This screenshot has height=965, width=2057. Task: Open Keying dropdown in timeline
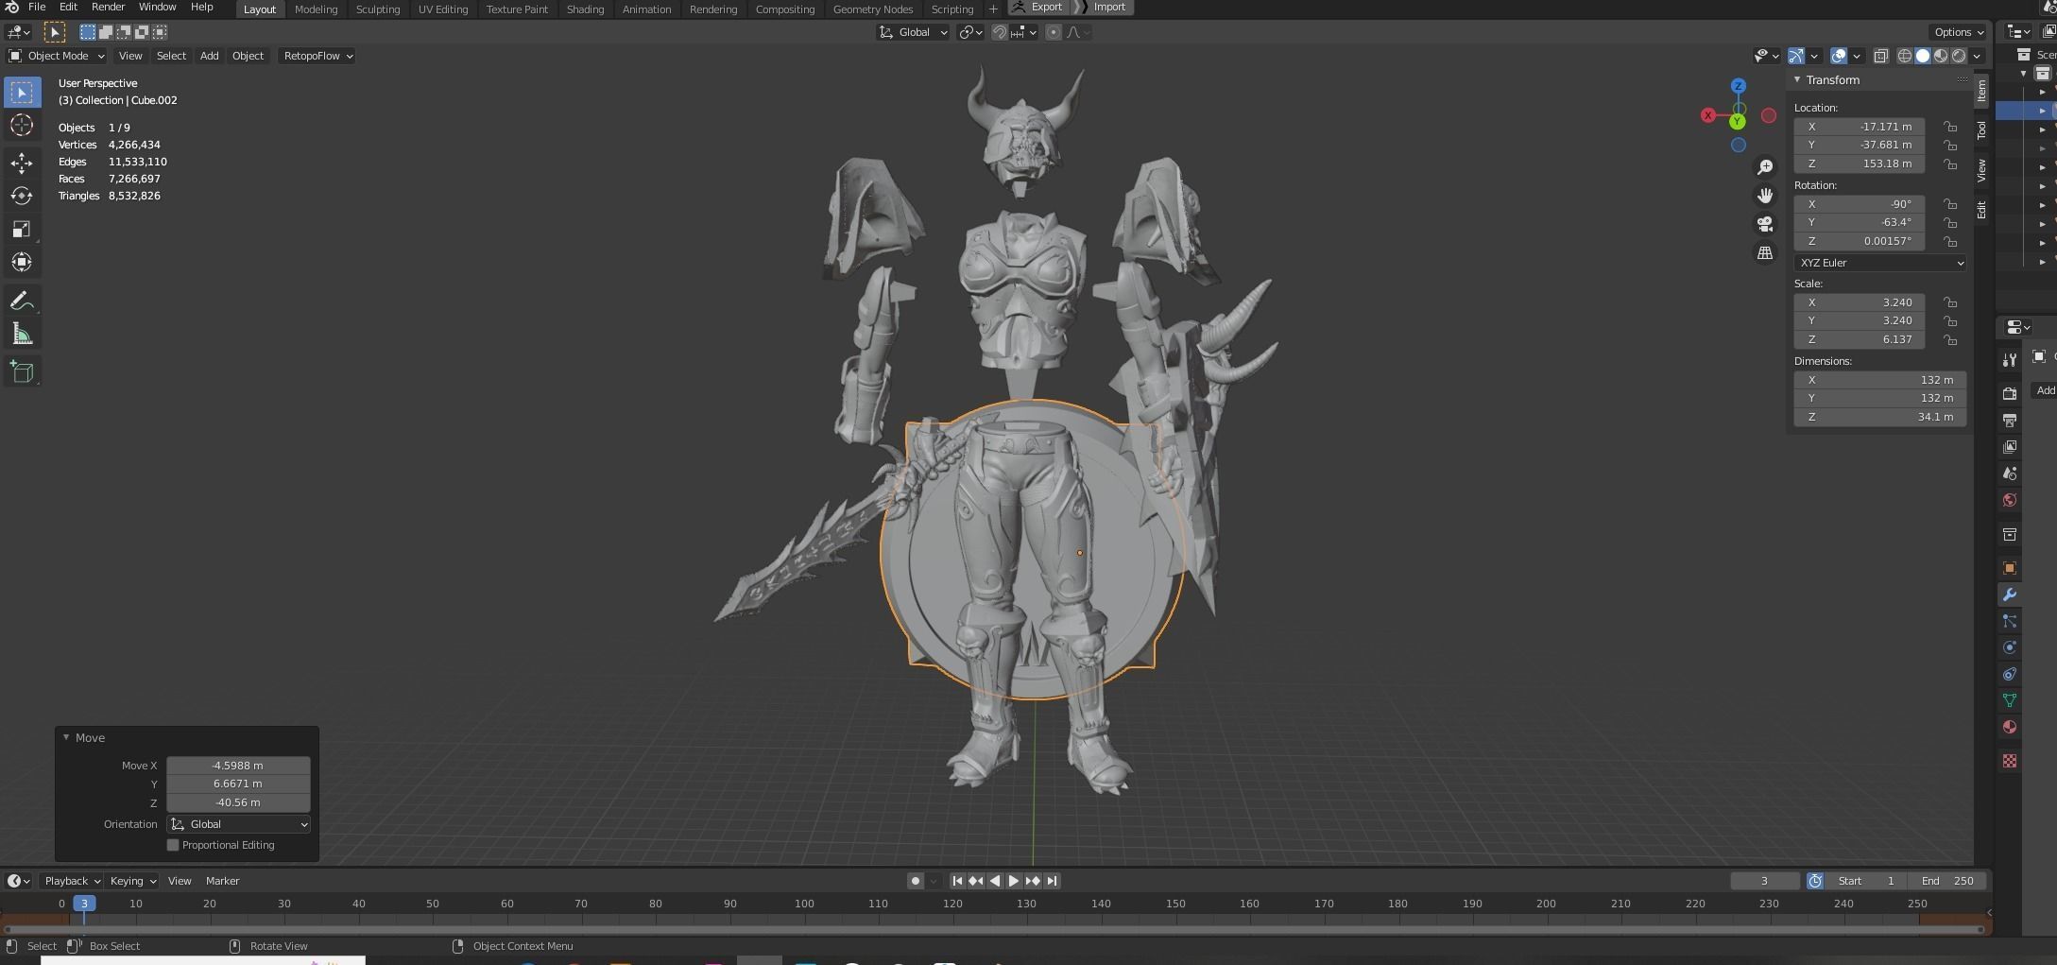click(x=132, y=881)
